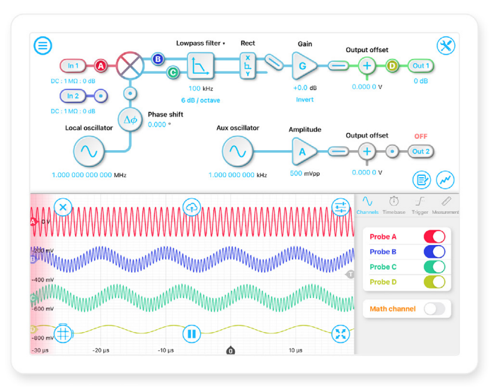Edit the local oscillator frequency value
The height and width of the screenshot is (391, 498).
82,175
